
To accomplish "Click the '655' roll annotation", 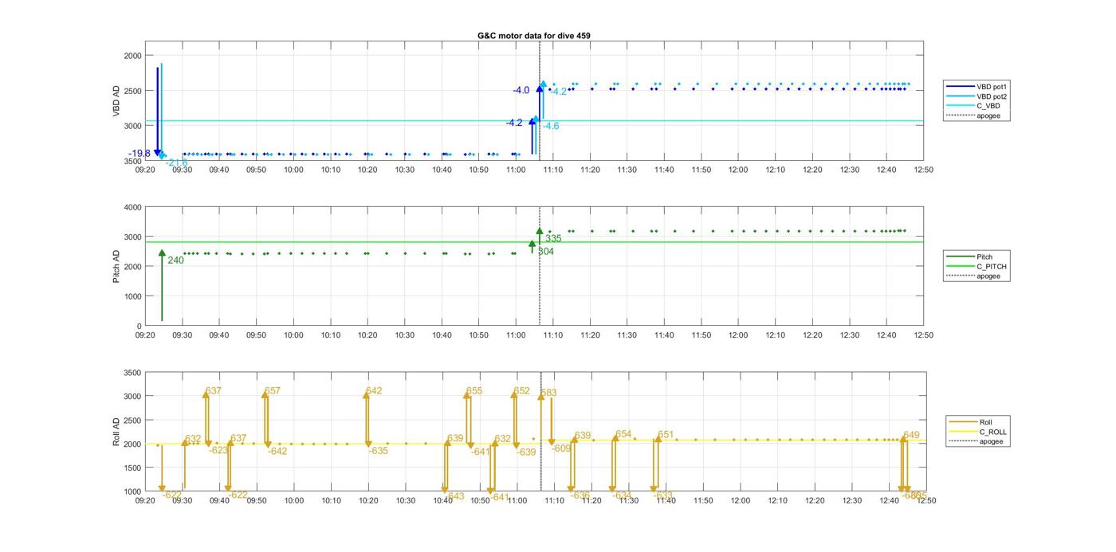I will pyautogui.click(x=474, y=391).
